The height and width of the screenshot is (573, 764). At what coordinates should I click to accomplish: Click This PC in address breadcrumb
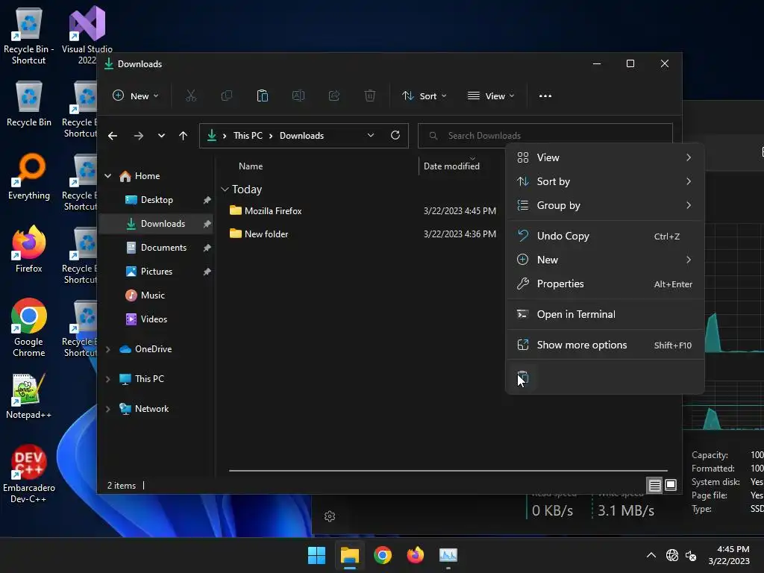click(x=248, y=136)
